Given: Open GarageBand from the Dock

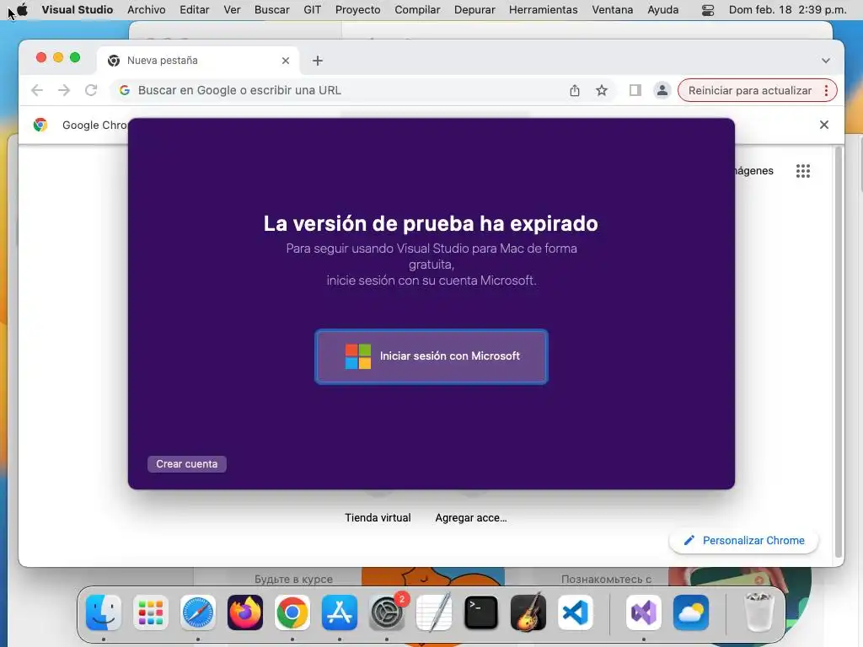Looking at the screenshot, I should click(528, 612).
